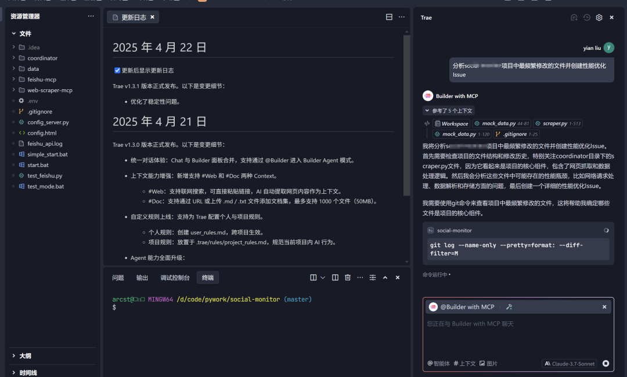Select the 更新日志 editor tab
This screenshot has width=627, height=377.
133,17
